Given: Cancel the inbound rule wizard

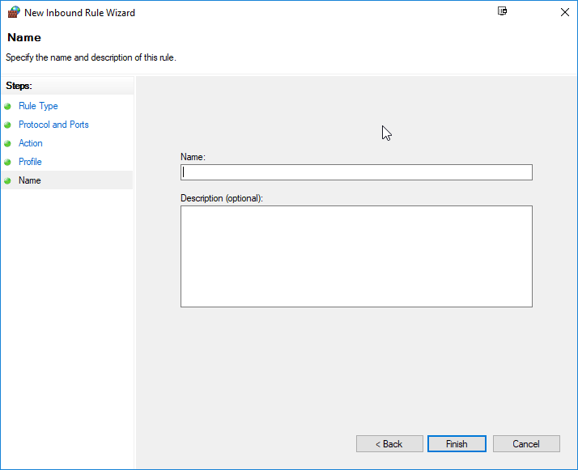Looking at the screenshot, I should [x=526, y=444].
